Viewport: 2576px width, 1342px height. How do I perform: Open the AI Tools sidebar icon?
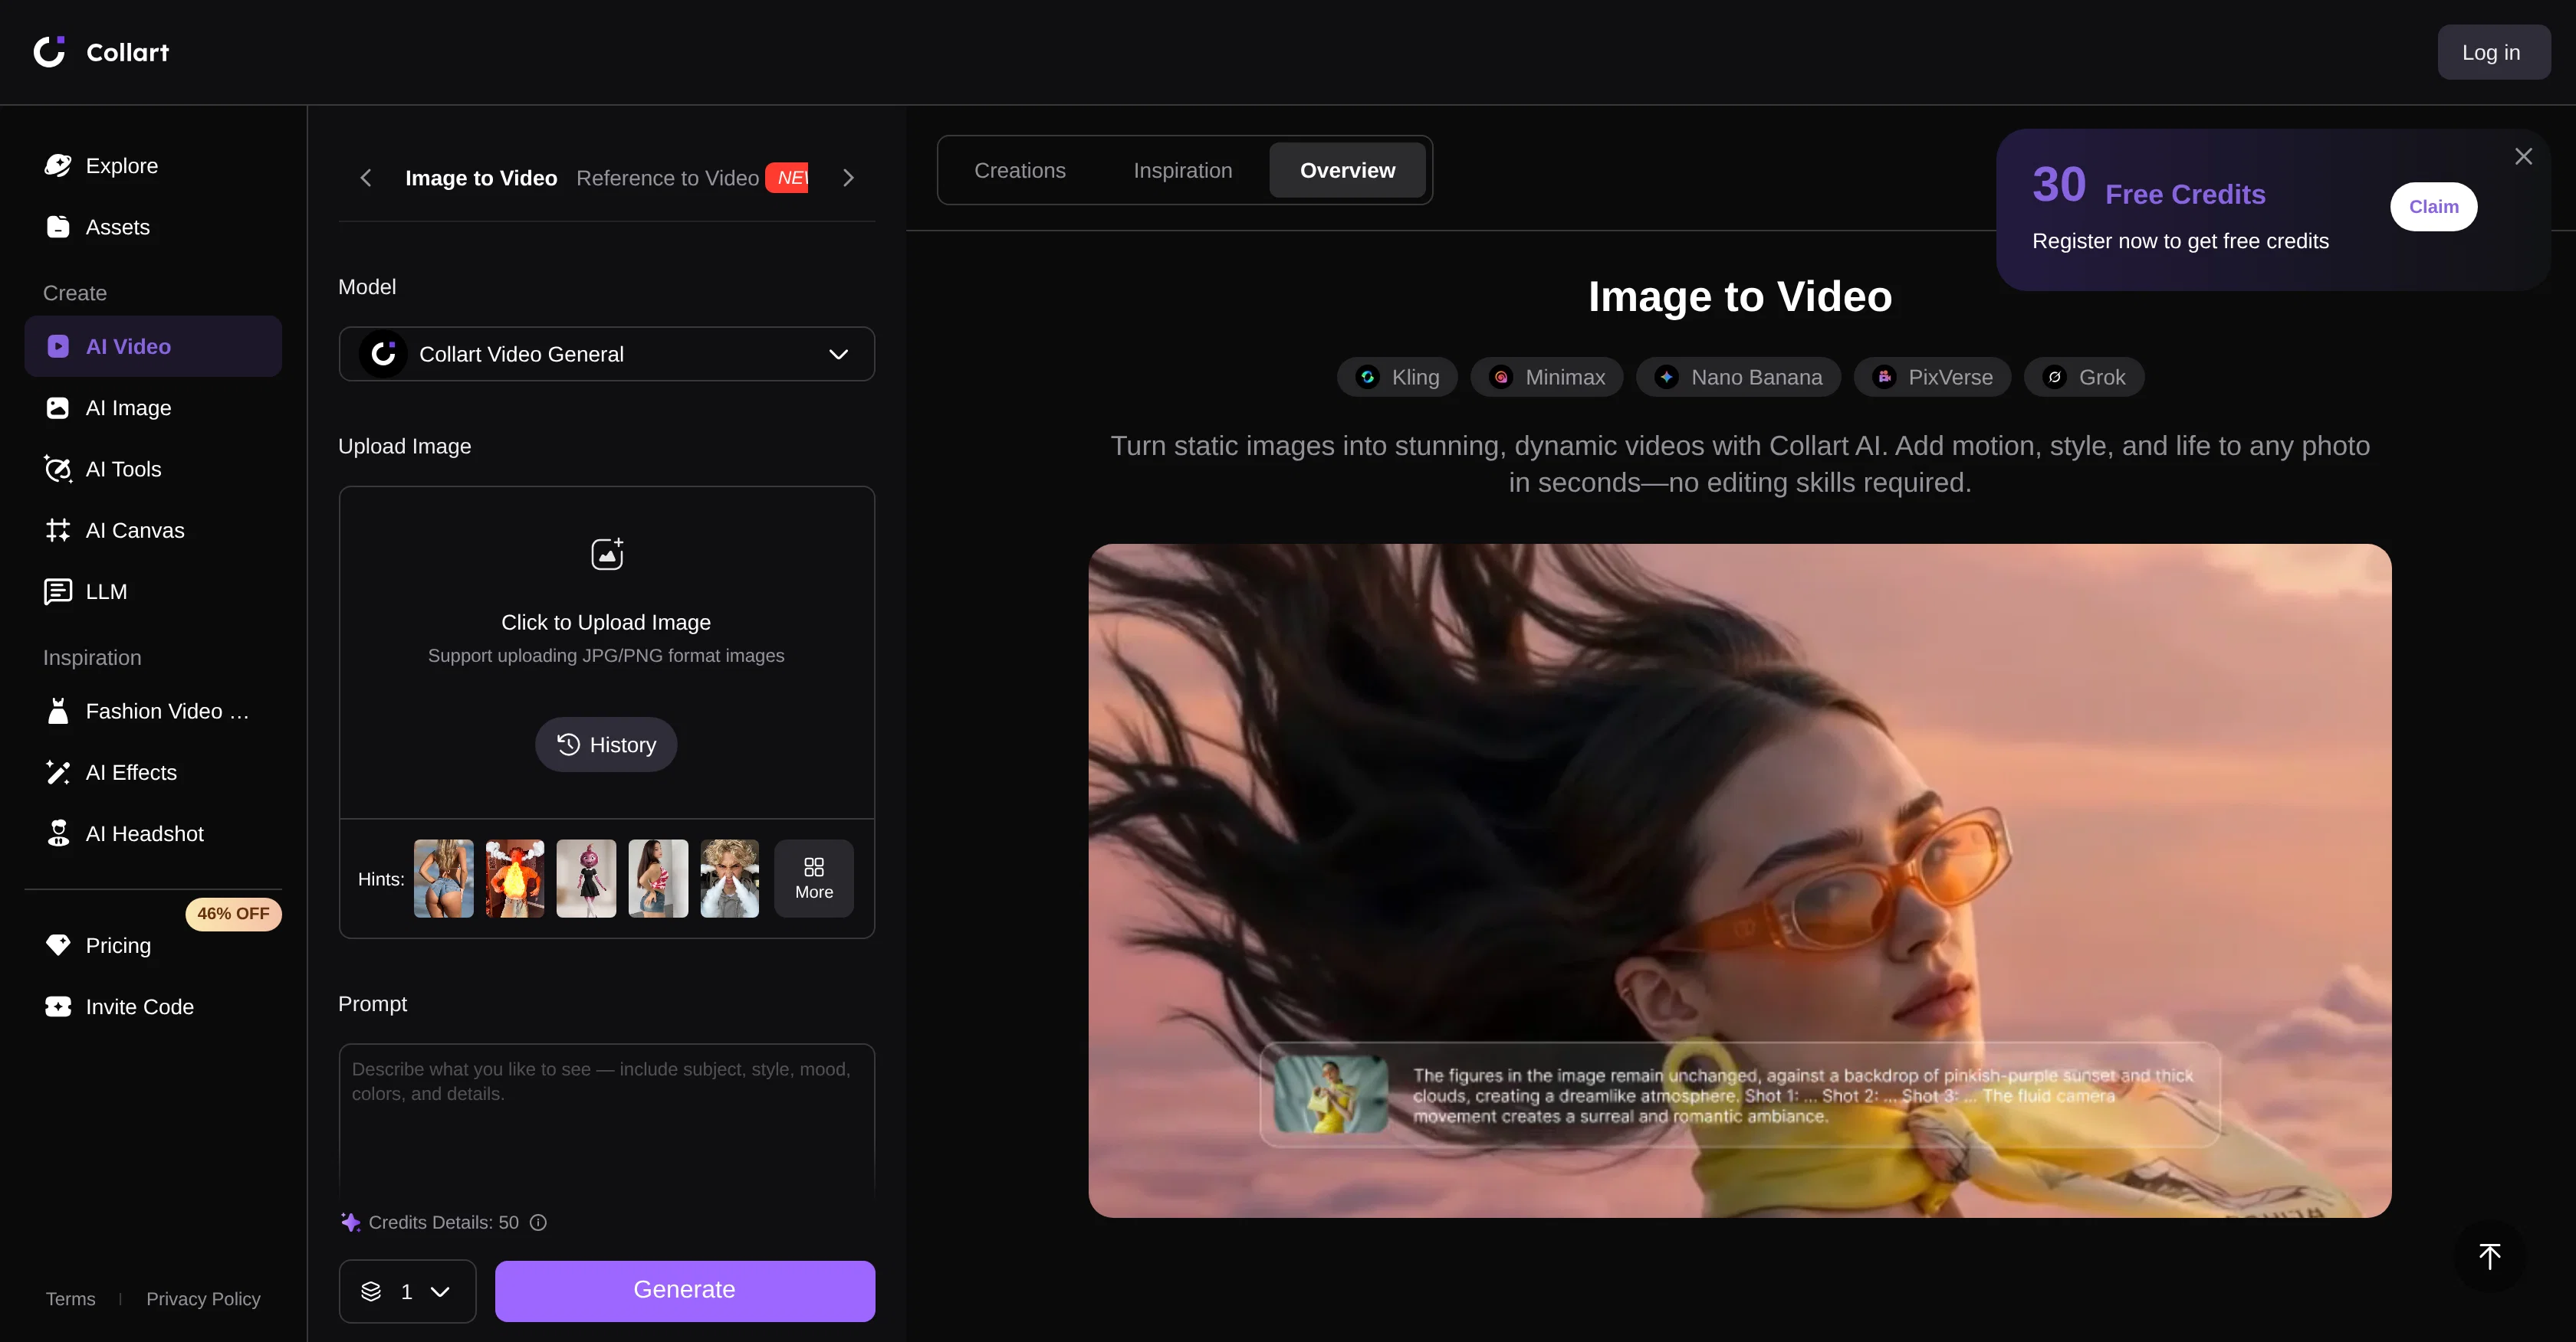pos(58,469)
